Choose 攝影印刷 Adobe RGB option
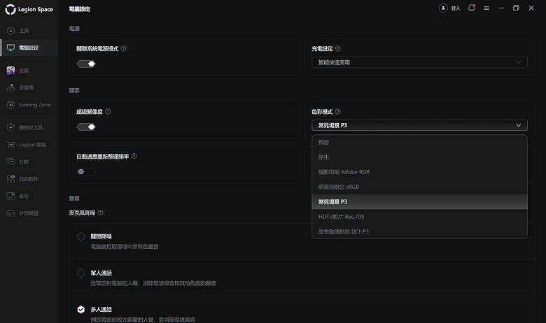Screen dimensions: 546x323 (x=419, y=172)
